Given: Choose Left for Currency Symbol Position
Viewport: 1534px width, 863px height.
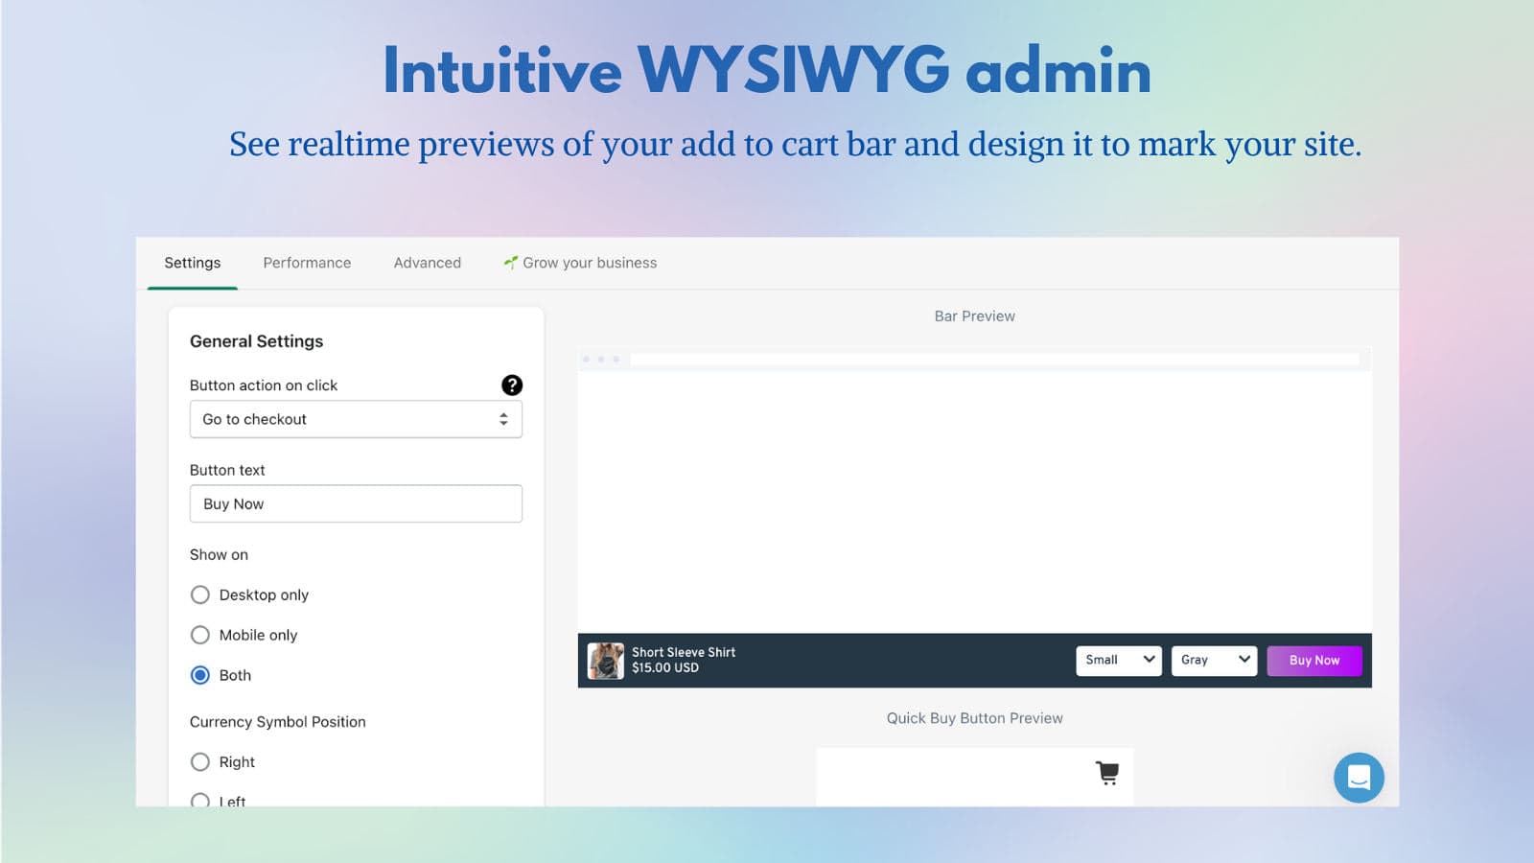Looking at the screenshot, I should [x=199, y=802].
